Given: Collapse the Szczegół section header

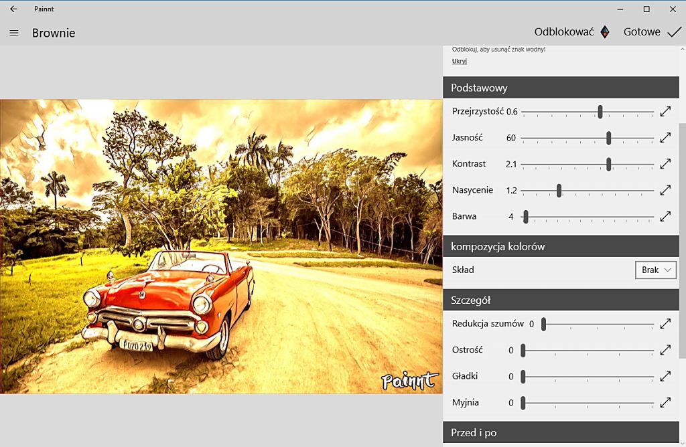Looking at the screenshot, I should click(x=561, y=300).
